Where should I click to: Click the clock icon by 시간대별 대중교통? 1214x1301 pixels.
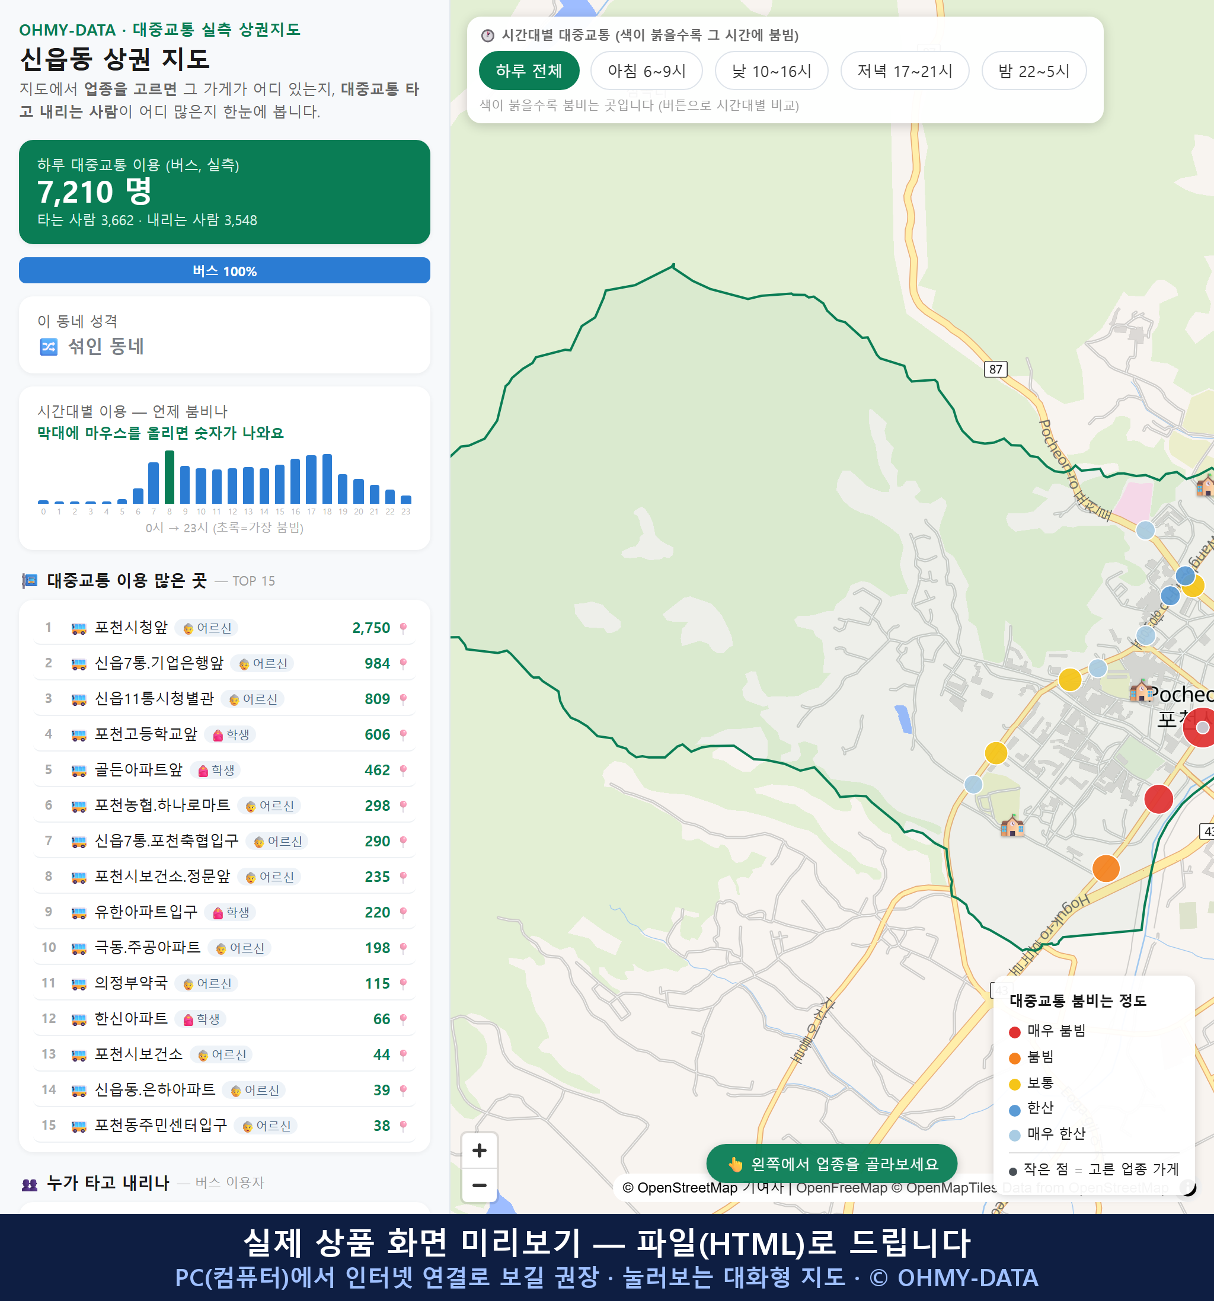click(488, 36)
